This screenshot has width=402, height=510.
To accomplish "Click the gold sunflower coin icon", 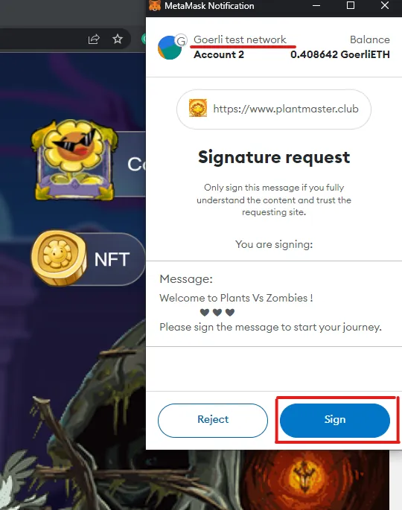I will 59,258.
